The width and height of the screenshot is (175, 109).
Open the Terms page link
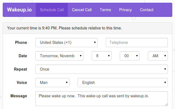(105, 10)
